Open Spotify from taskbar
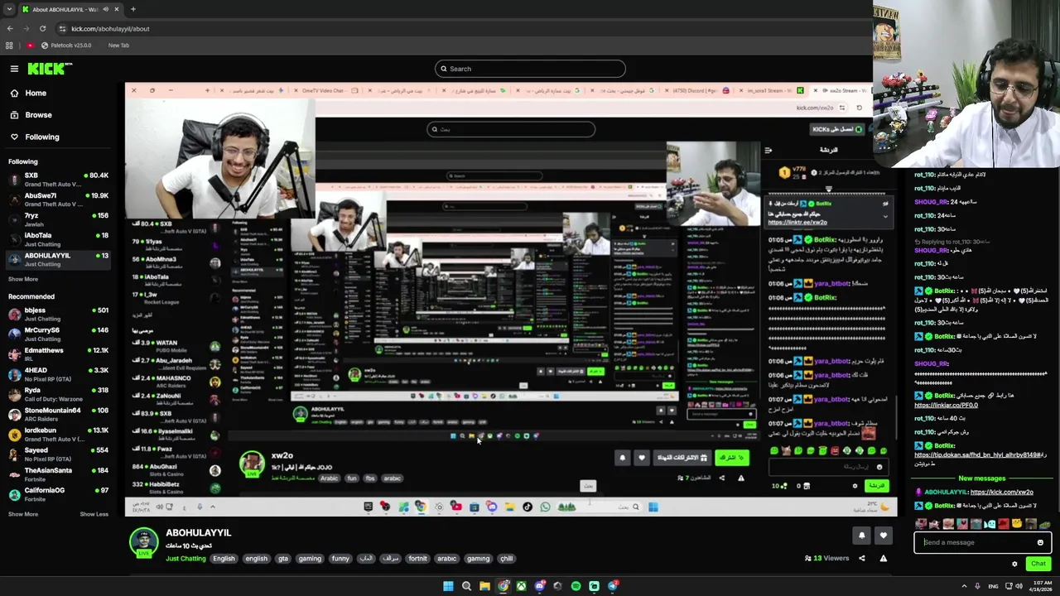1060x596 pixels. click(x=576, y=586)
